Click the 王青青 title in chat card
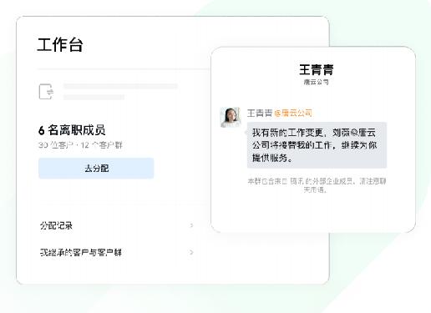Screen dimensions: 431x313 (317, 69)
